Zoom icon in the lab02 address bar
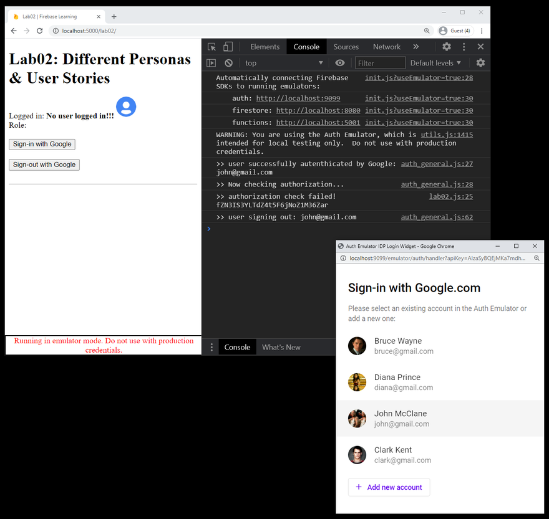Image resolution: width=549 pixels, height=519 pixels. click(427, 31)
